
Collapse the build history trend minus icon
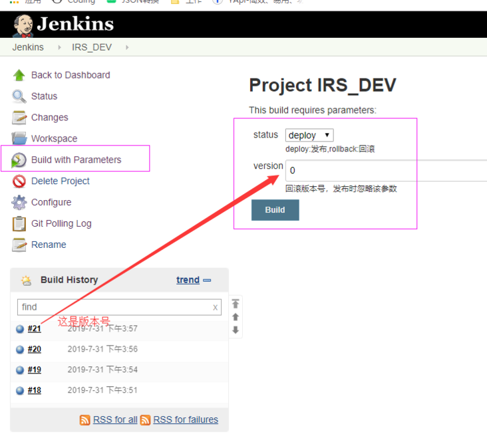click(x=207, y=280)
